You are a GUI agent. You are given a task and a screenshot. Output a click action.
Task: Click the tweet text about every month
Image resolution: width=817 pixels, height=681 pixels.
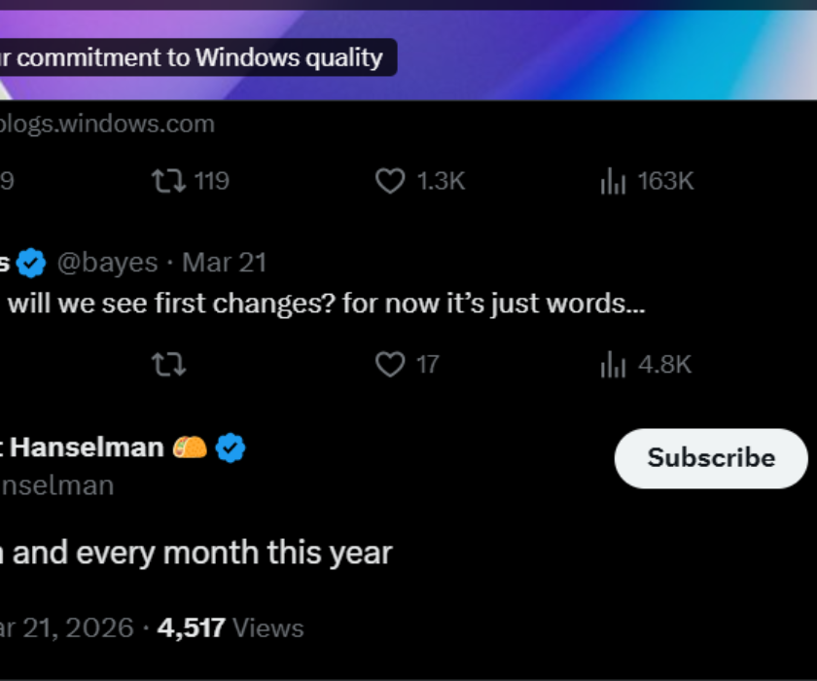[195, 552]
